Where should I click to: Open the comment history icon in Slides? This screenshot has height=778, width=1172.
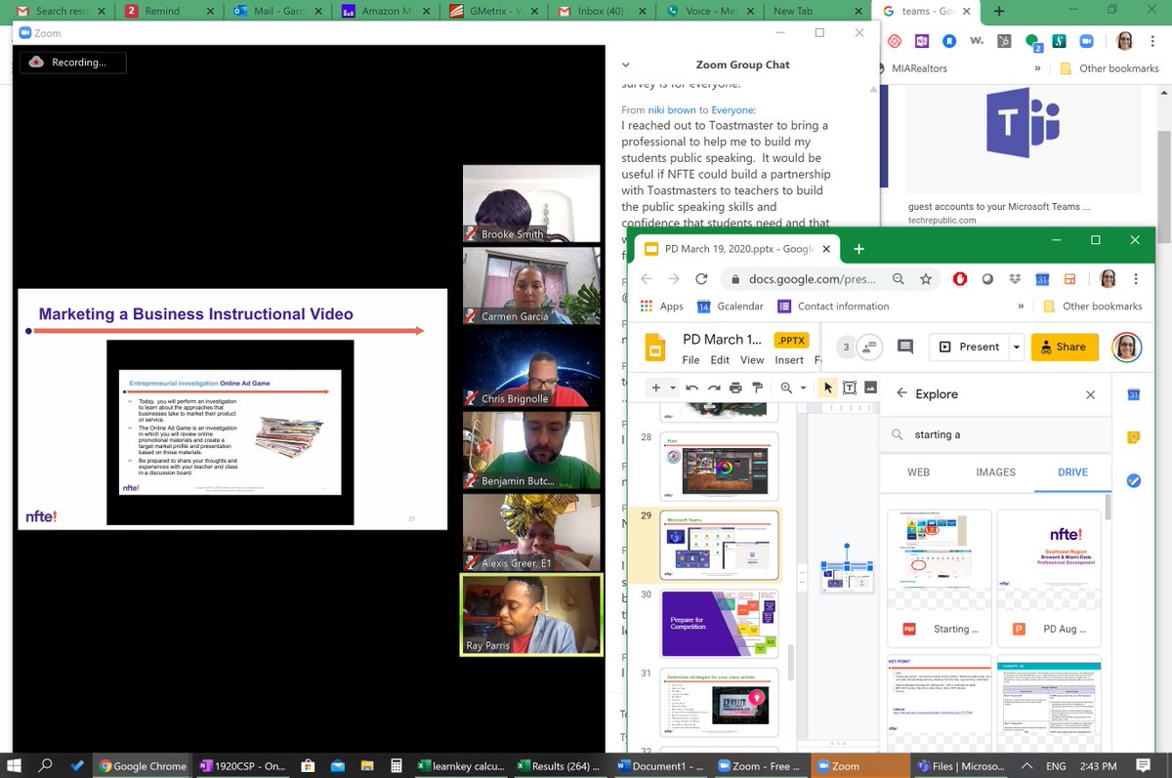tap(904, 347)
